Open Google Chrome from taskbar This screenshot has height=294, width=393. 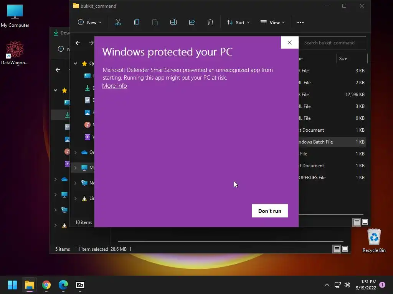click(x=46, y=285)
